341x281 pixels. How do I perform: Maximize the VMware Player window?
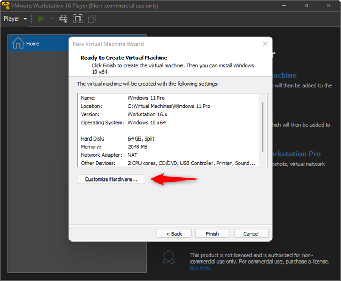pos(306,6)
